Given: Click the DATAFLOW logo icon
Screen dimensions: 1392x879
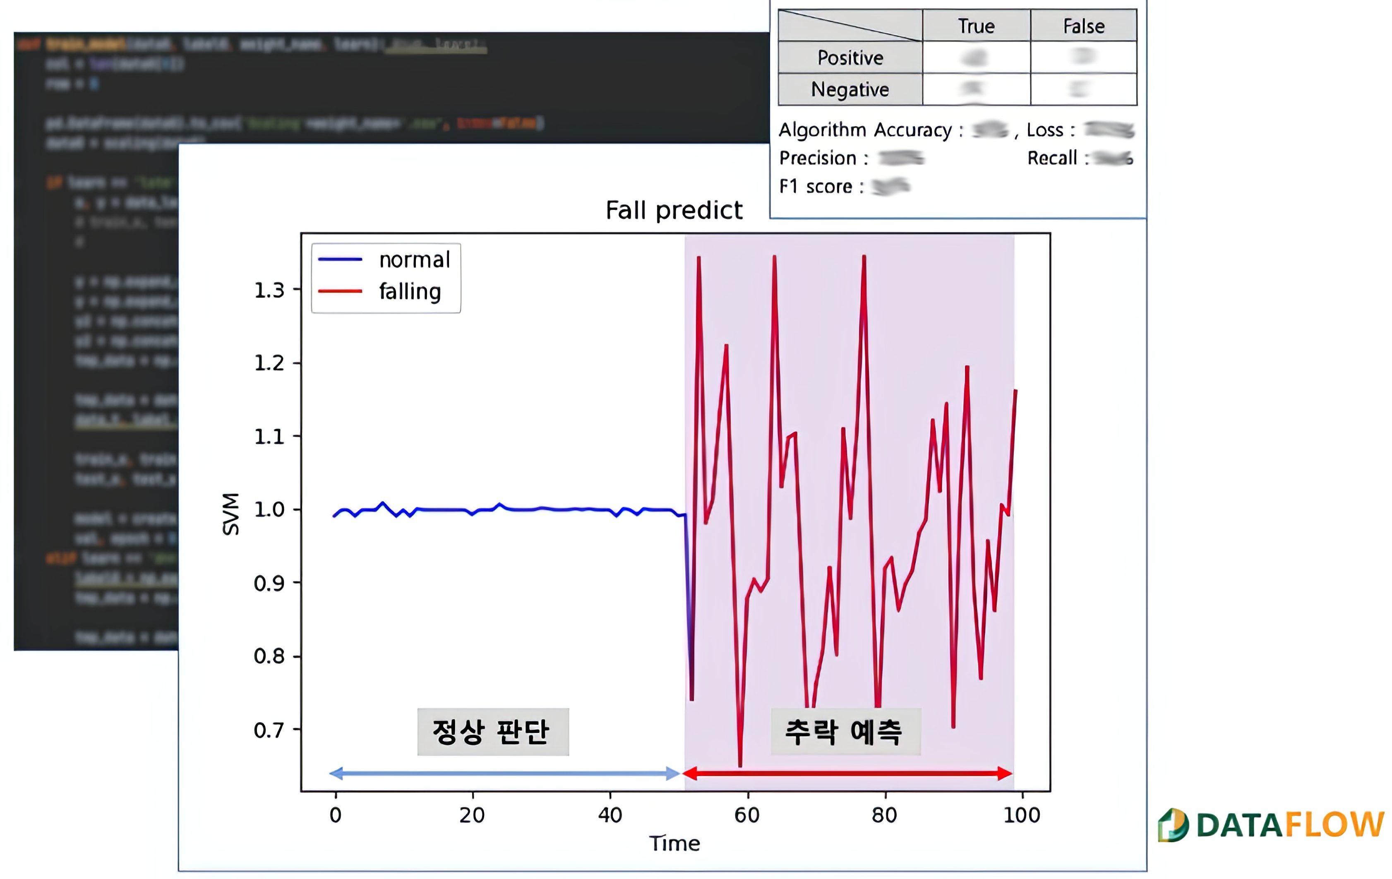Looking at the screenshot, I should pos(1174,825).
